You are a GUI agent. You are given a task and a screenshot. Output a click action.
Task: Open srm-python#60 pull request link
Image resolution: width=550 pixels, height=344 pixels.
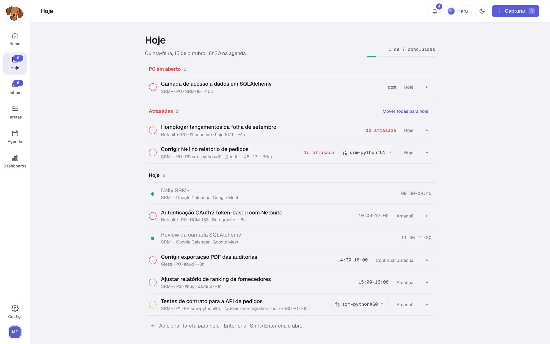coord(360,304)
